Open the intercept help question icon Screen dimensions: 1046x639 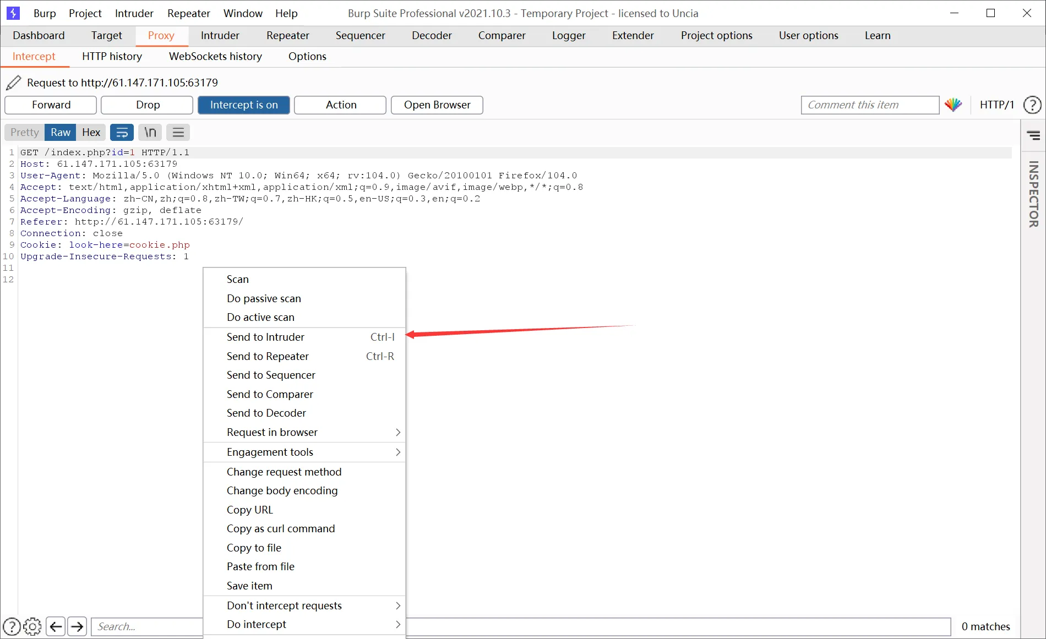pos(1032,105)
